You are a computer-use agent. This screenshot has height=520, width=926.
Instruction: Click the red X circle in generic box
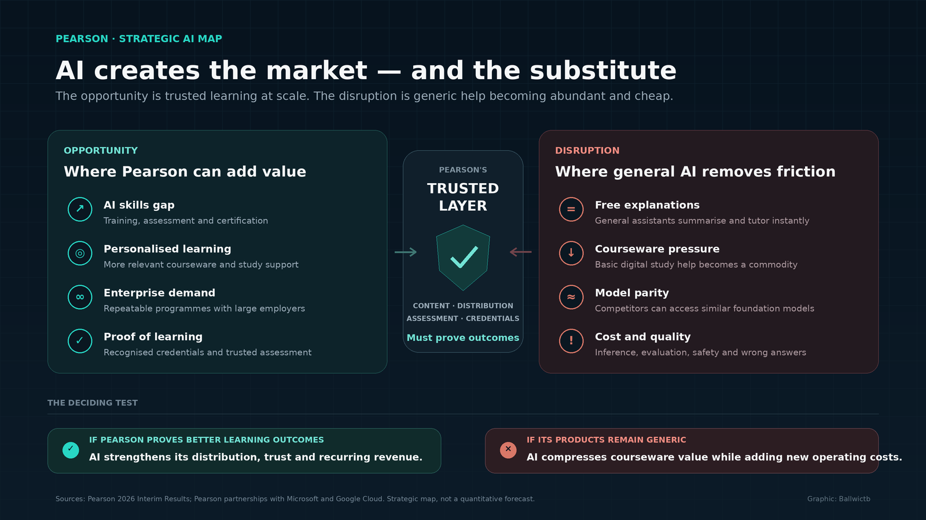click(x=508, y=450)
